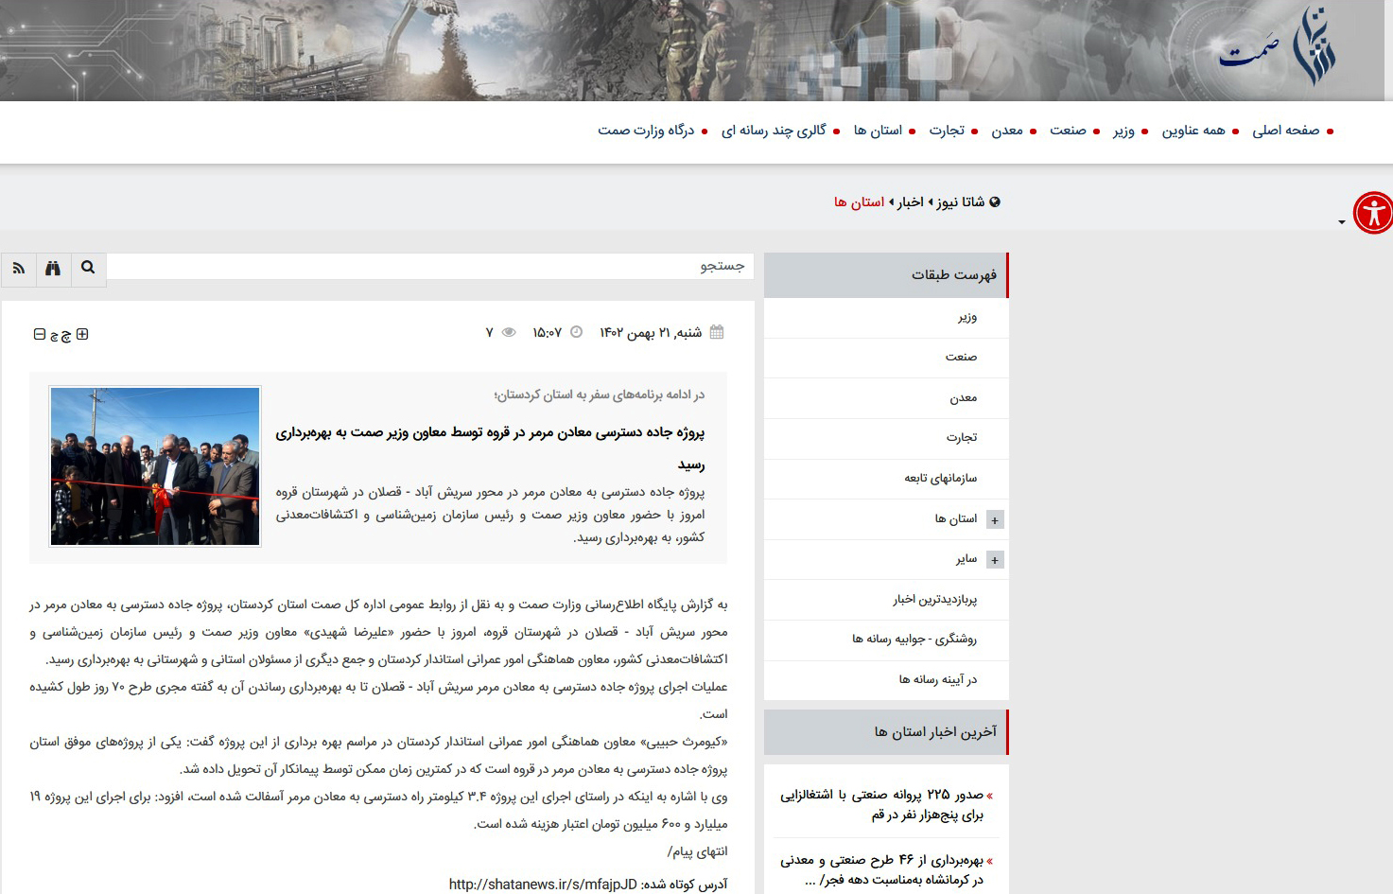Expand استان ها category with plus toggle
The width and height of the screenshot is (1393, 894).
[x=995, y=519]
